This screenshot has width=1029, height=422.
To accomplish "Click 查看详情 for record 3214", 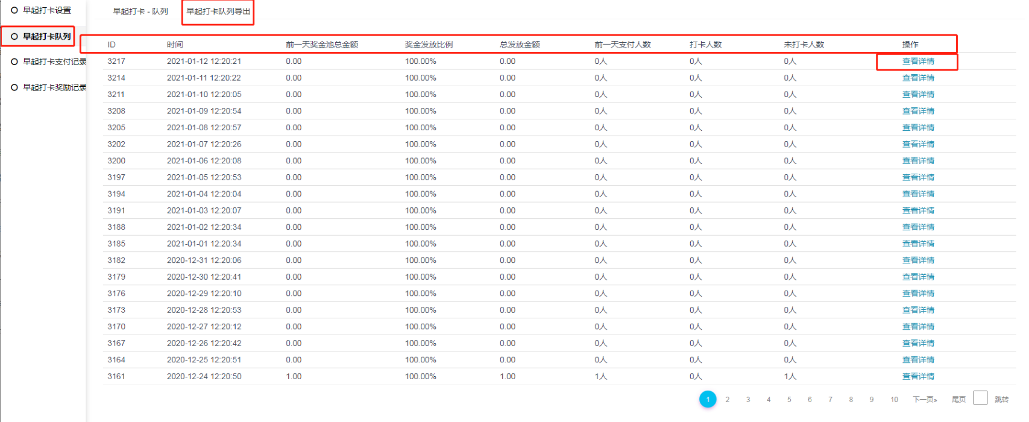I will 917,78.
